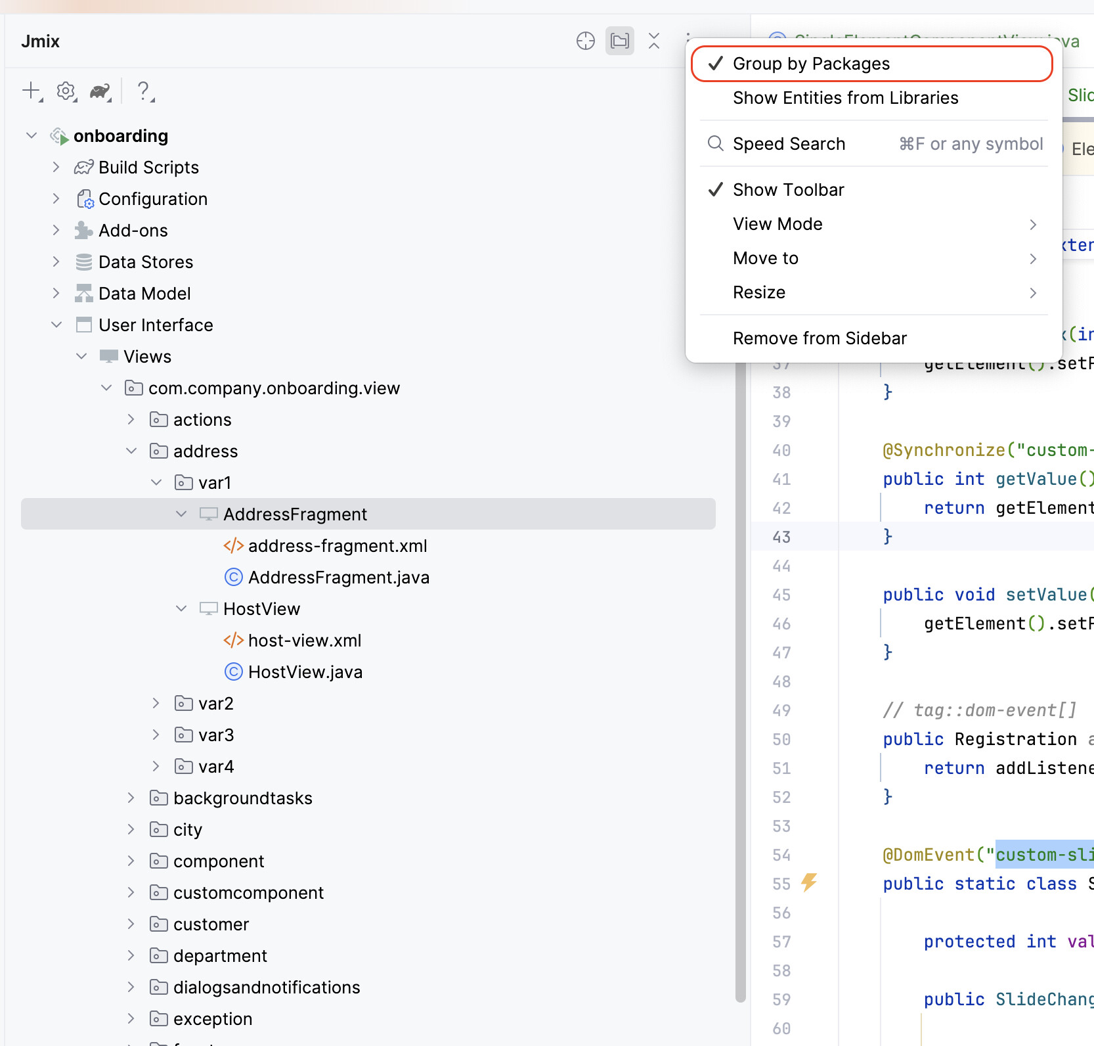Click the onboarding project icon
Viewport: 1094px width, 1046px height.
point(59,136)
